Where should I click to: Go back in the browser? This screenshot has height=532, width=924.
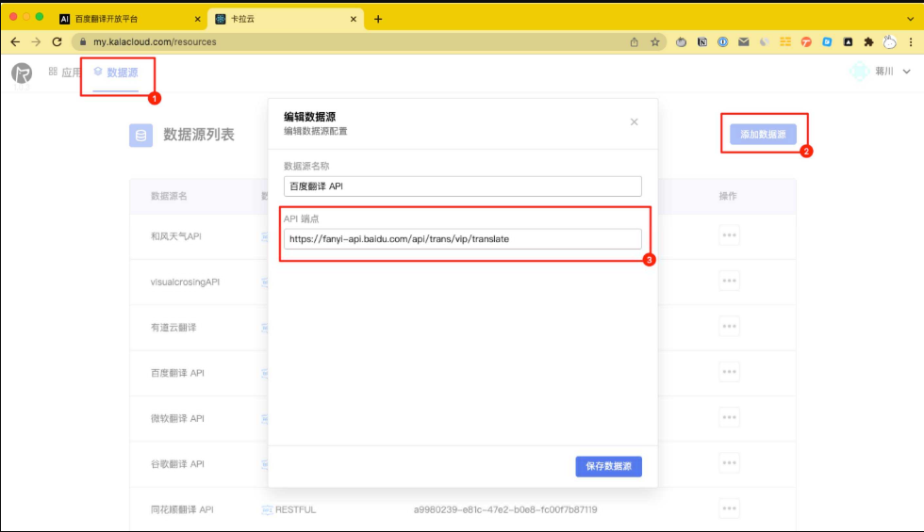15,41
